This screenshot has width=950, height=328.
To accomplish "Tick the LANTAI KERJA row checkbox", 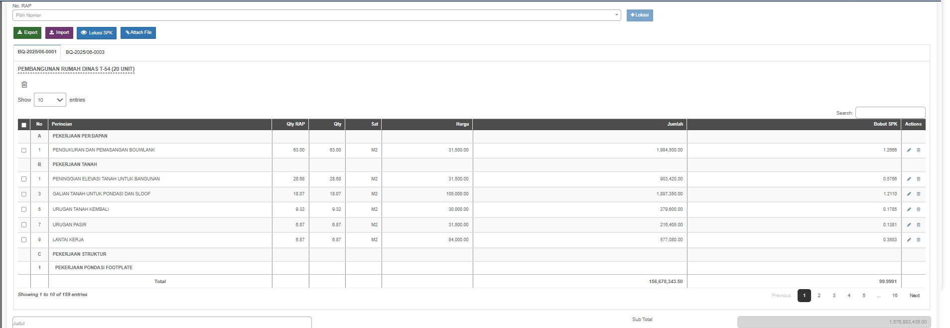I will 24,240.
